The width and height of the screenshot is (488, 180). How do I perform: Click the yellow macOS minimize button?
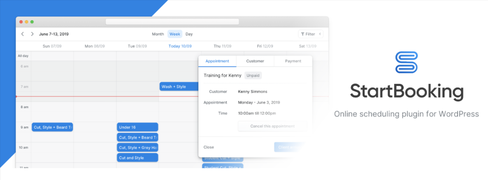[26, 22]
